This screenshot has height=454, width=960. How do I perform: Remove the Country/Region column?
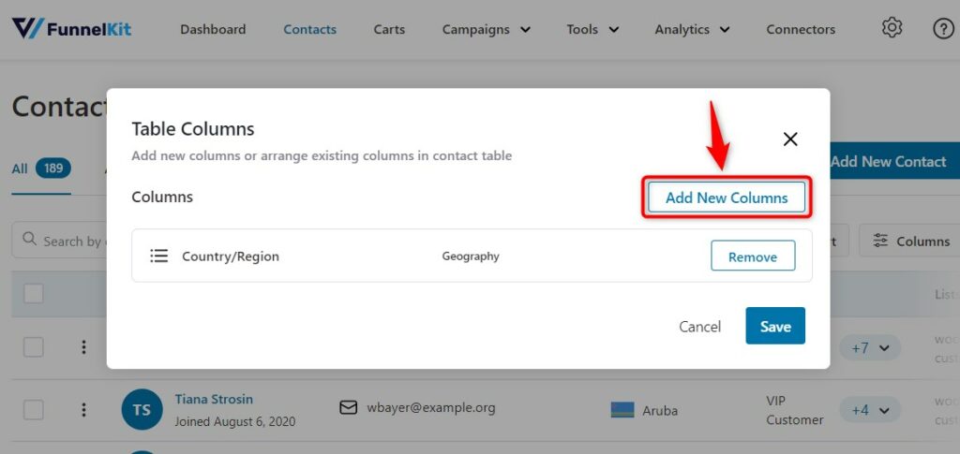pyautogui.click(x=753, y=256)
